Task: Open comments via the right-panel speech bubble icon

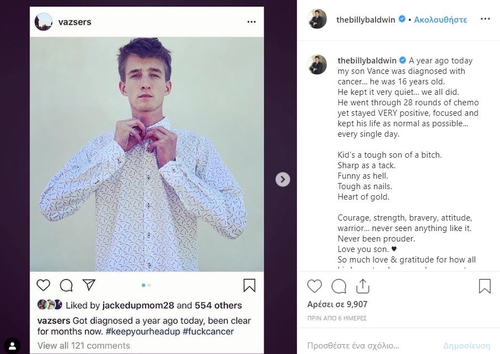Action: [x=339, y=286]
